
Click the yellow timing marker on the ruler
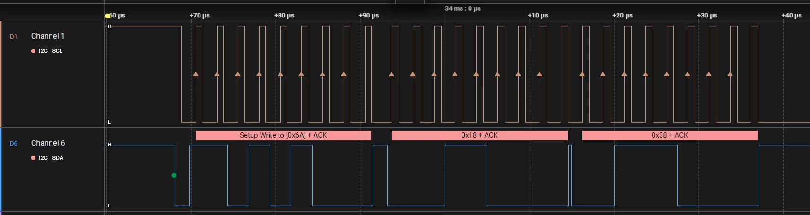[x=108, y=16]
